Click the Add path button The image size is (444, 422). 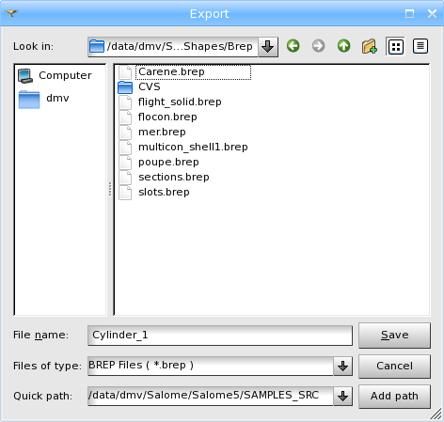point(394,396)
